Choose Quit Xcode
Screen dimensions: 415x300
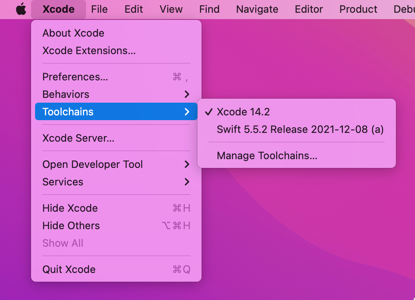pos(116,269)
